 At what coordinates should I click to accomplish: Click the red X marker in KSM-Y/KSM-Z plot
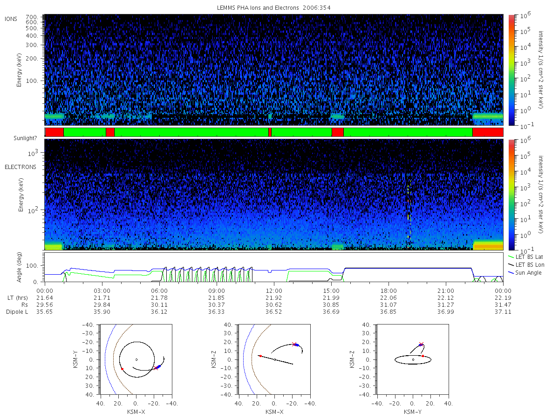click(x=421, y=344)
